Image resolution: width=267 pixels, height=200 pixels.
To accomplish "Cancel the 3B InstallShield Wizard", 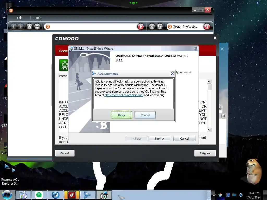I will (184, 139).
